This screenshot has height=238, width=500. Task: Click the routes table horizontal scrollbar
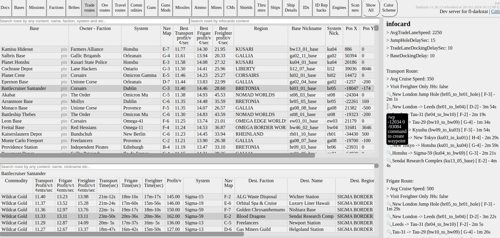point(122,234)
